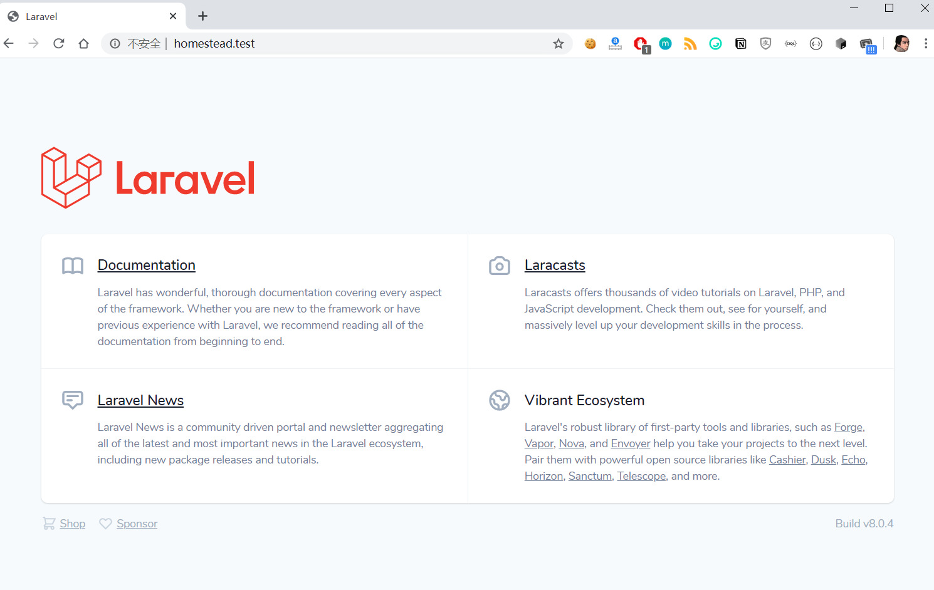Image resolution: width=934 pixels, height=590 pixels.
Task: Maximize the Chrome window
Action: pyautogui.click(x=889, y=8)
